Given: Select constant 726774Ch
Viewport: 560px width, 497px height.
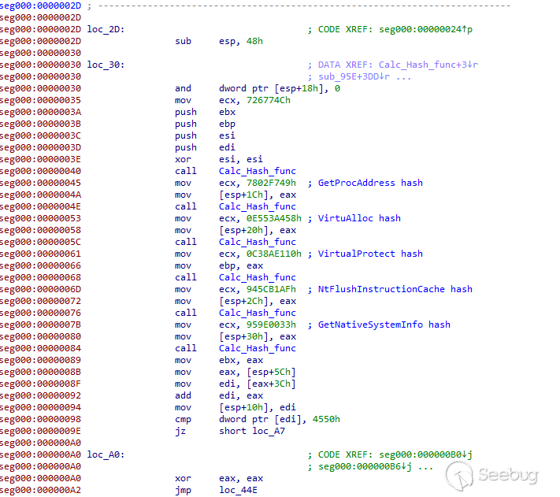Looking at the screenshot, I should pyautogui.click(x=269, y=100).
